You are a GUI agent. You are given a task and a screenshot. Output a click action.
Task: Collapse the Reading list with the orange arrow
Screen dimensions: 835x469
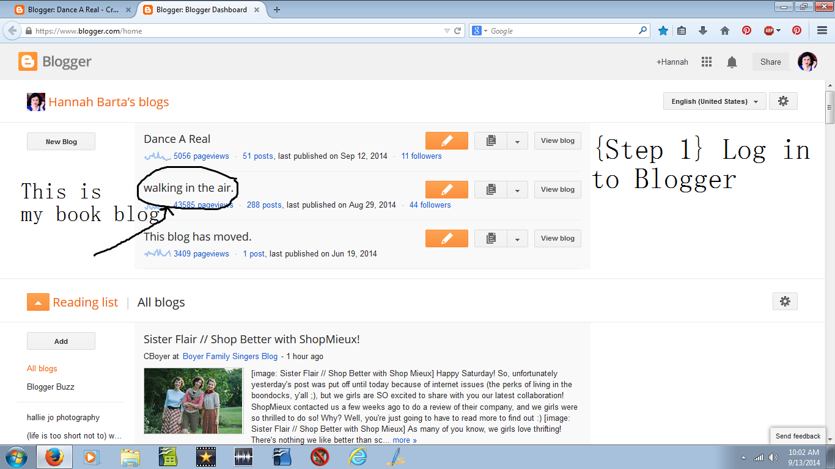point(38,302)
